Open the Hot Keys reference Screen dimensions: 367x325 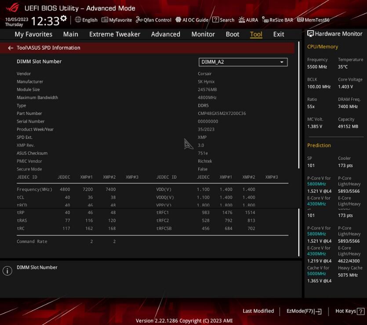346,311
